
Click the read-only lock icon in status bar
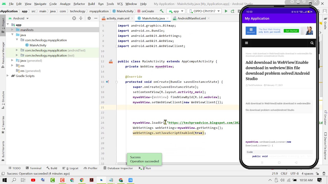coord(317,174)
